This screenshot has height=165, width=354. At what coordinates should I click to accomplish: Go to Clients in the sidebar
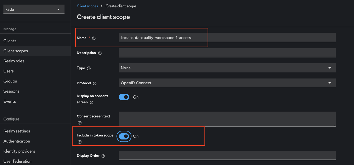(x=10, y=41)
